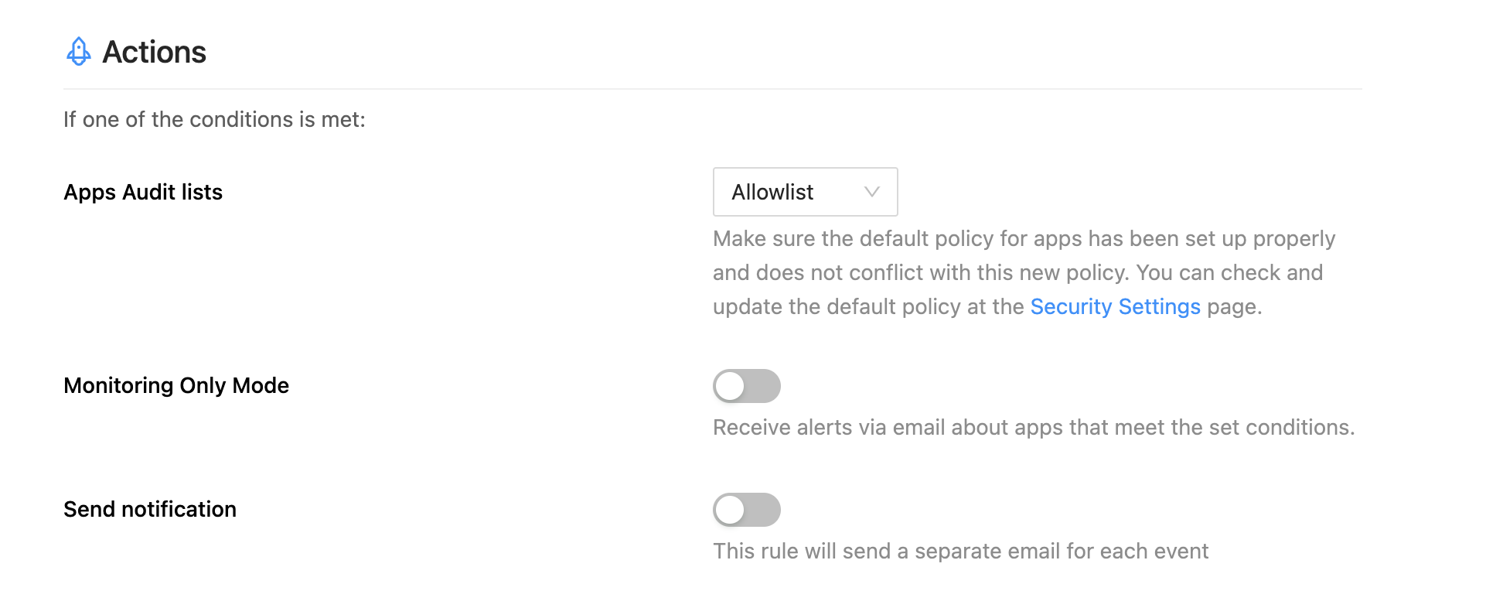Click the white knob of Monitoring Only Mode switch
Image resolution: width=1503 pixels, height=608 pixels.
point(730,386)
